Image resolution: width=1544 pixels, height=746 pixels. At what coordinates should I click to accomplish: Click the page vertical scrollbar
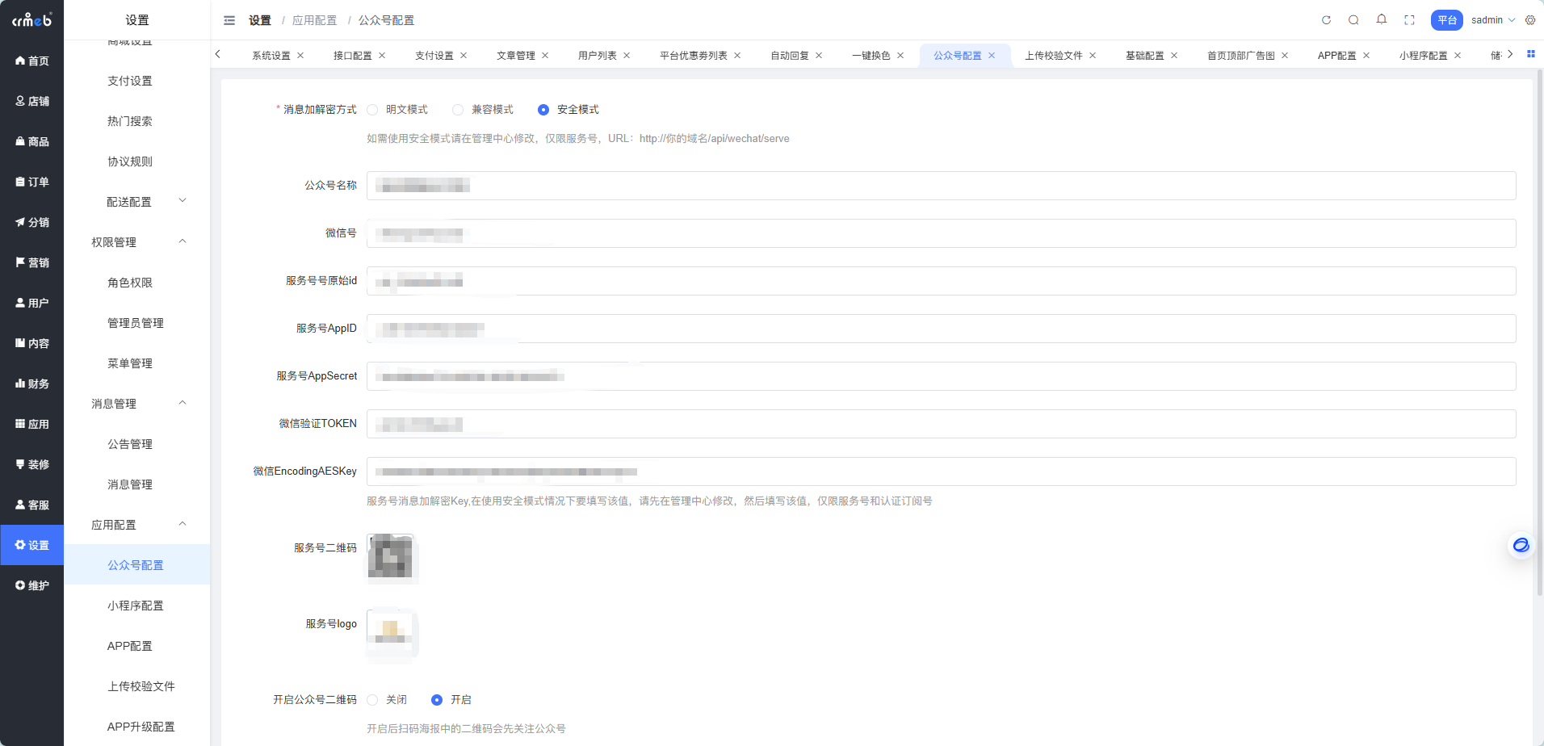pos(1539,331)
